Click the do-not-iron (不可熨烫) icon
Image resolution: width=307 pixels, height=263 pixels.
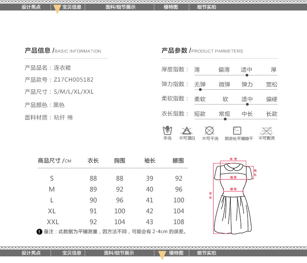(266, 130)
